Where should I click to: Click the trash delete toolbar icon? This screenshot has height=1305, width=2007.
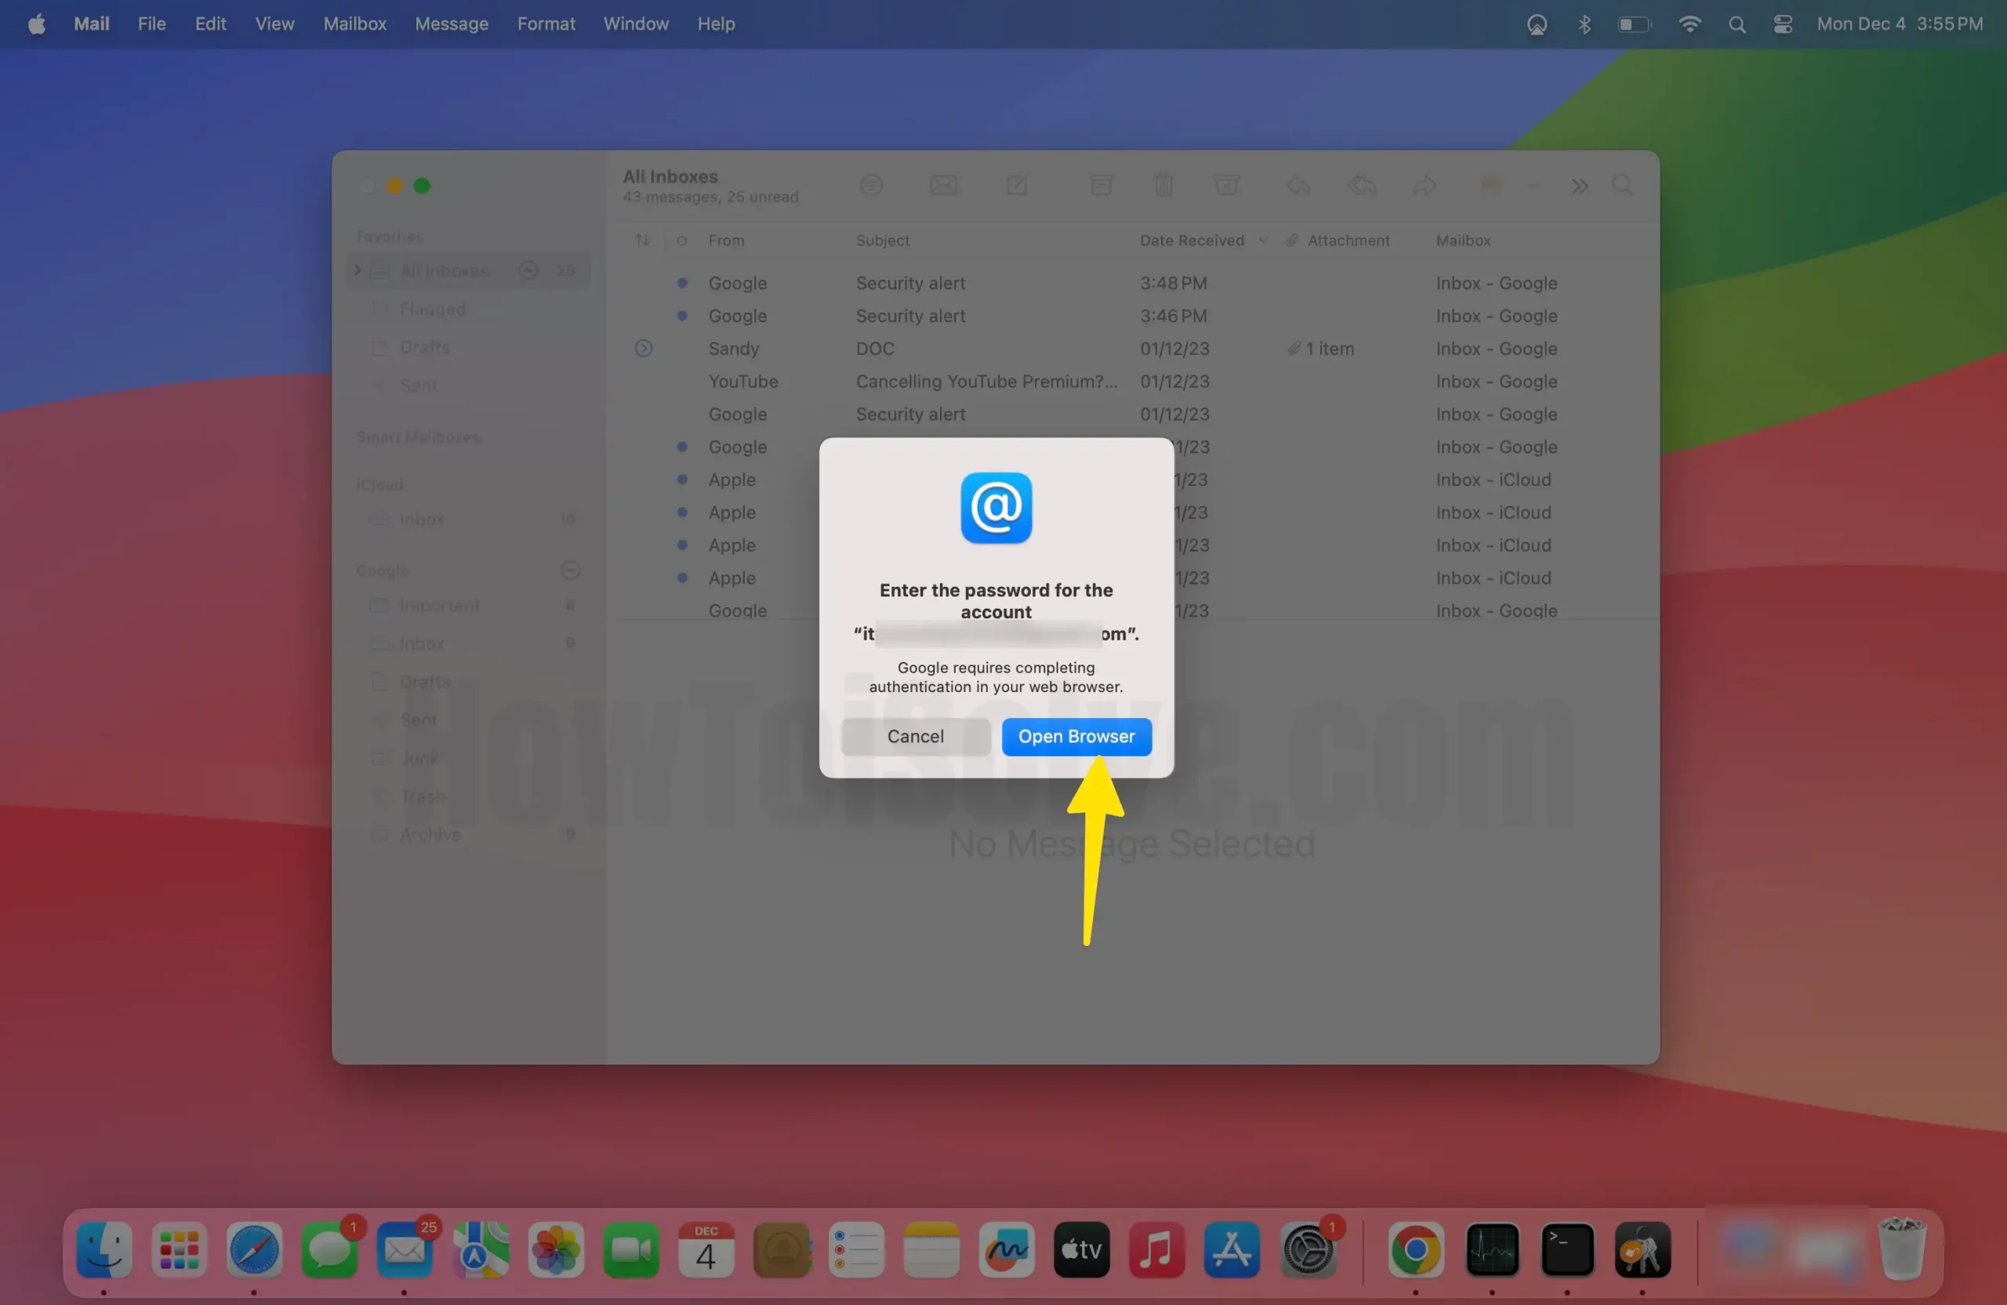[x=1163, y=185]
